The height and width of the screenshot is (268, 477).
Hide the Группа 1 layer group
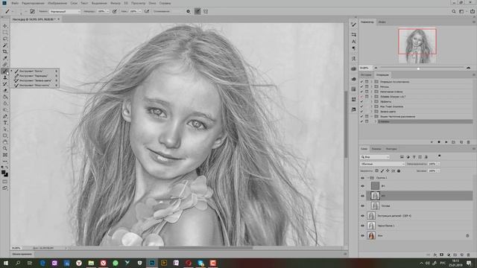click(362, 178)
